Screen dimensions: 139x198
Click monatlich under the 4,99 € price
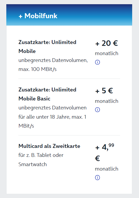pyautogui.click(x=106, y=169)
